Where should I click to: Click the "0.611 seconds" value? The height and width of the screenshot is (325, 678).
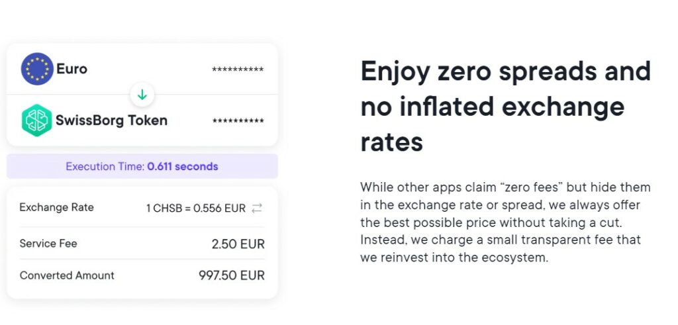click(x=183, y=167)
